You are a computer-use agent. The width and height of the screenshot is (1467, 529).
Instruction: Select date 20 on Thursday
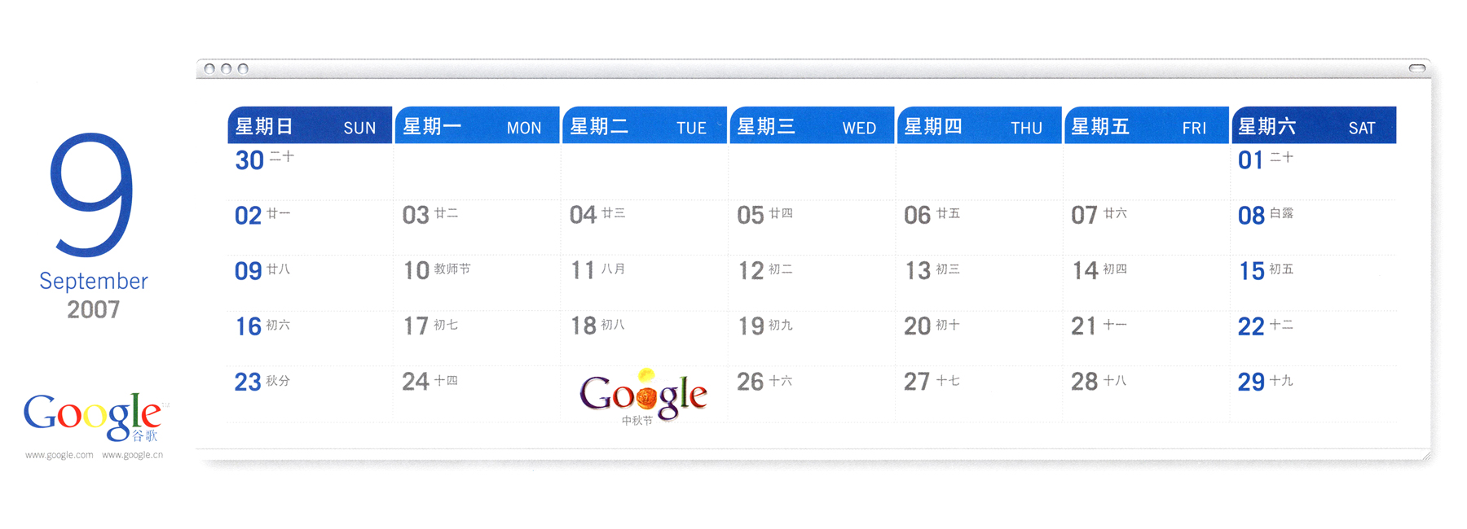click(918, 327)
